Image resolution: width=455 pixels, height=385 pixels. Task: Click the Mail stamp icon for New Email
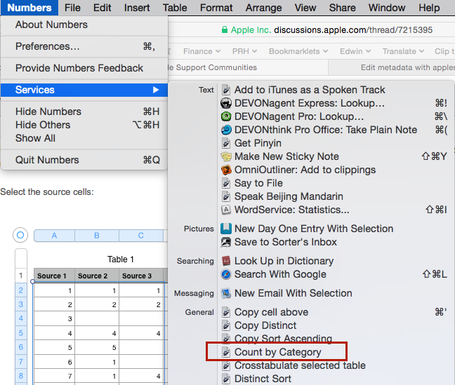tap(226, 293)
